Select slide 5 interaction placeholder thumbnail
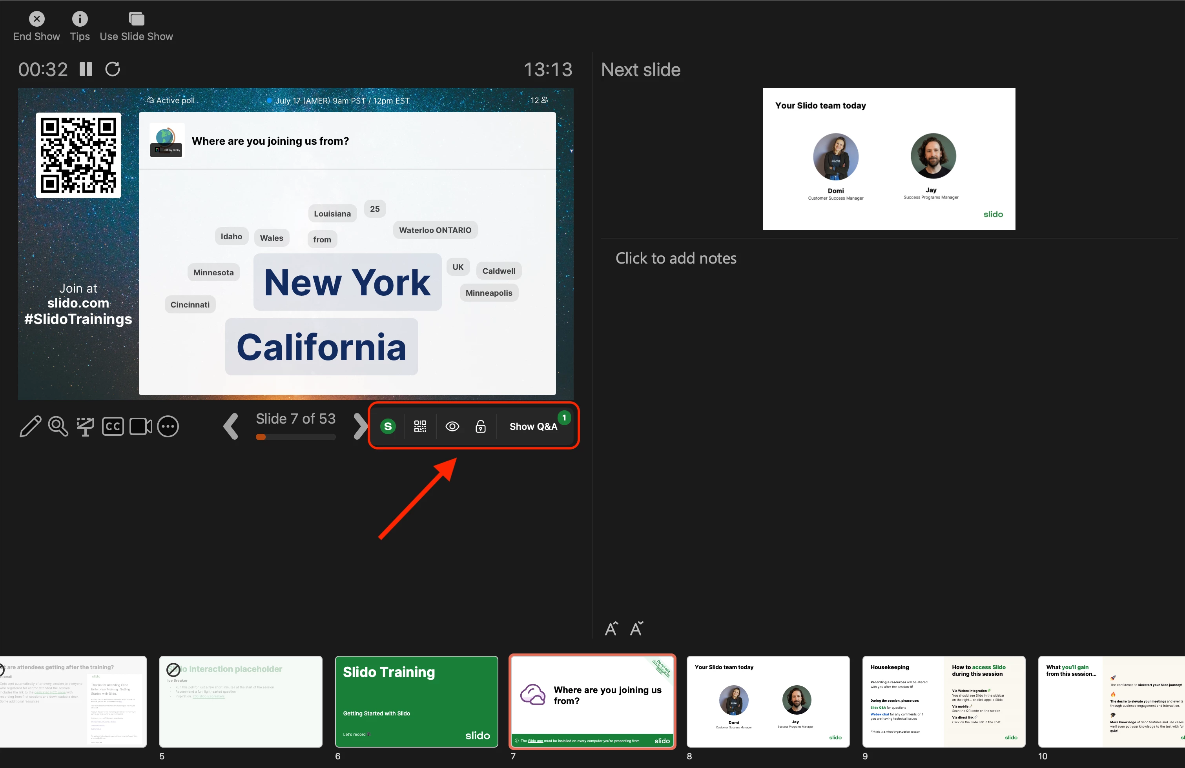The height and width of the screenshot is (768, 1185). tap(241, 701)
